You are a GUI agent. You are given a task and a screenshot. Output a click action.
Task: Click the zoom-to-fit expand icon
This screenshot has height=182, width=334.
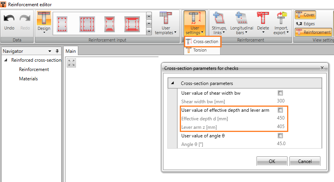coord(71,63)
